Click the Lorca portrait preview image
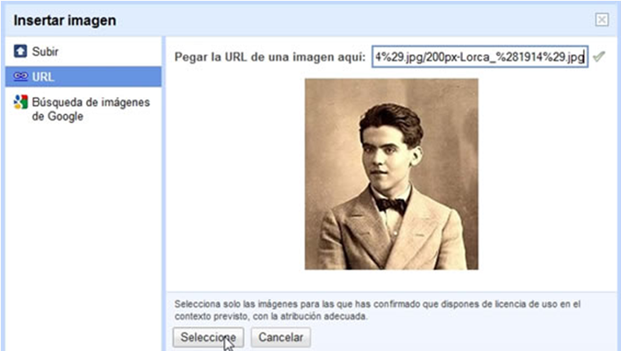 391,174
